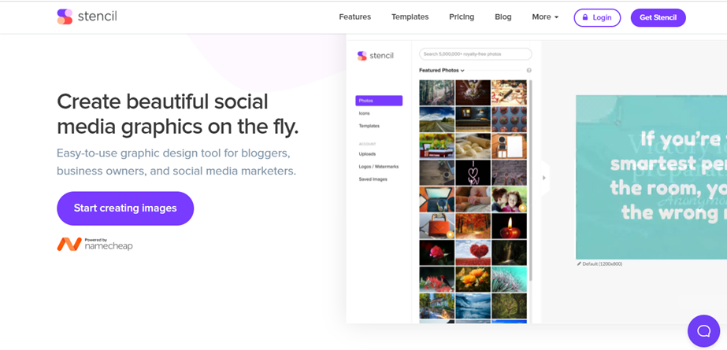Select the Photos tab in sidebar
This screenshot has height=350, width=727.
click(x=379, y=101)
